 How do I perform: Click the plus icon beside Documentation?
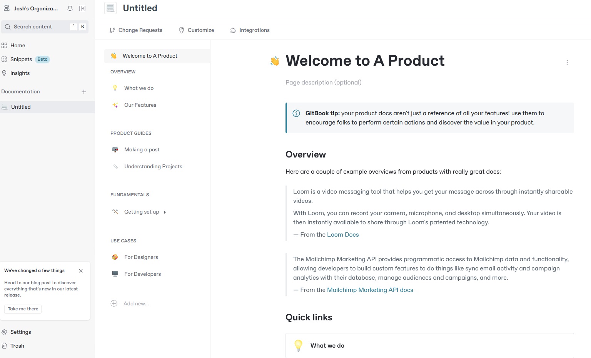[x=84, y=92]
